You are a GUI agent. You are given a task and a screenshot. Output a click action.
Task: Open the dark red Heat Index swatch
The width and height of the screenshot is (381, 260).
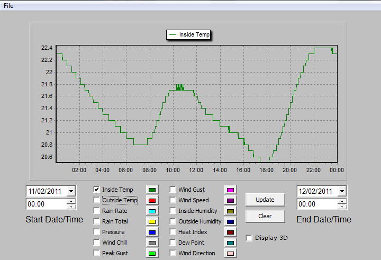coord(230,232)
